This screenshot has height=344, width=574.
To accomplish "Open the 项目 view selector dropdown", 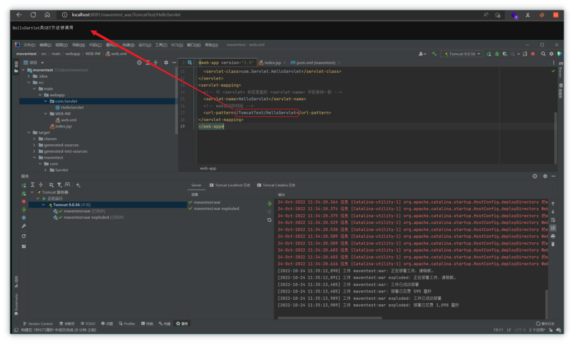I will tap(34, 63).
